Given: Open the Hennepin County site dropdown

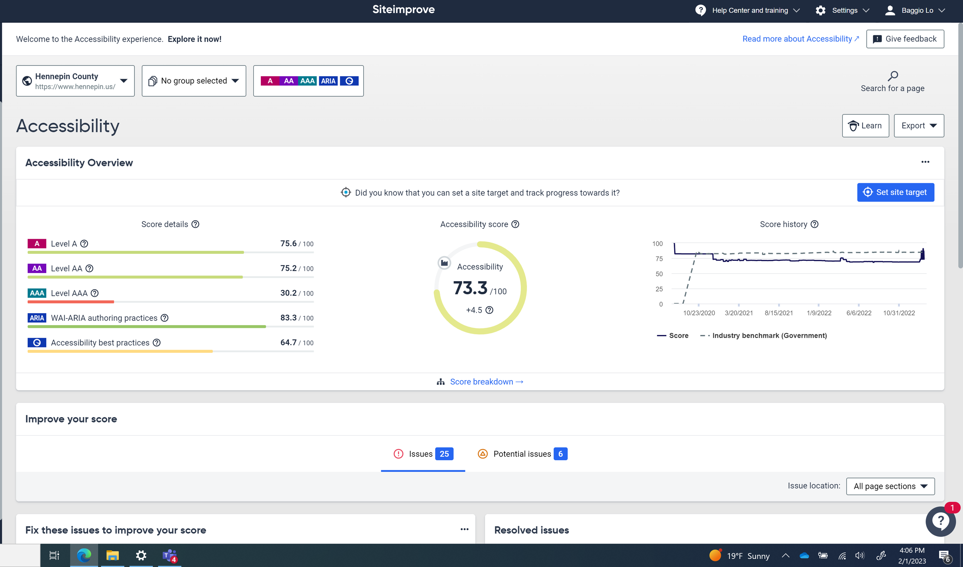Looking at the screenshot, I should pyautogui.click(x=75, y=81).
